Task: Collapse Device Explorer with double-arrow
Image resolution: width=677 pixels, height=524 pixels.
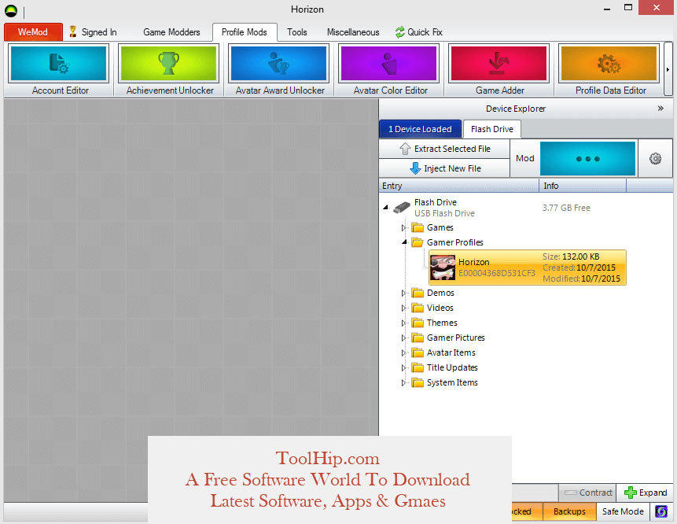Action: point(660,109)
